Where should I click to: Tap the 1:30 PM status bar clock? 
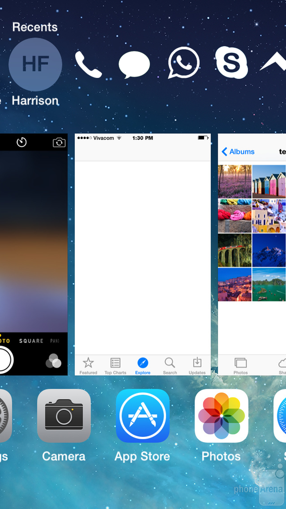pos(143,138)
